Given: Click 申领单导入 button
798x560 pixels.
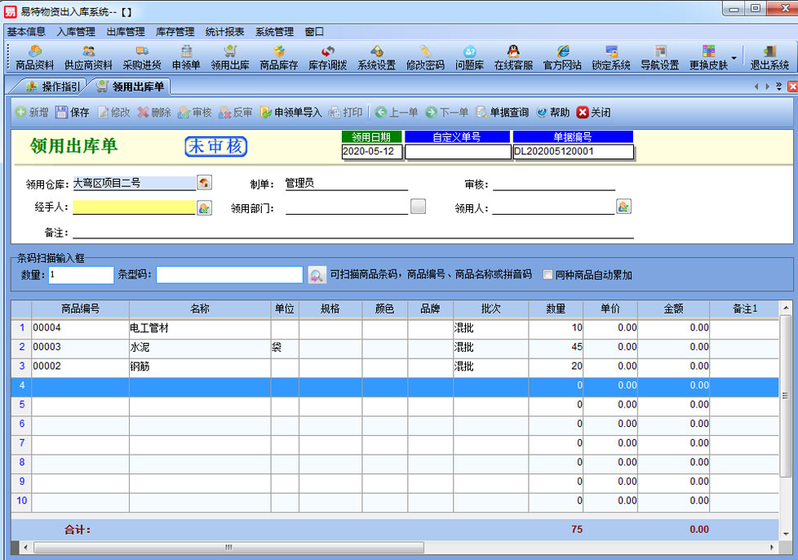Looking at the screenshot, I should (x=290, y=113).
